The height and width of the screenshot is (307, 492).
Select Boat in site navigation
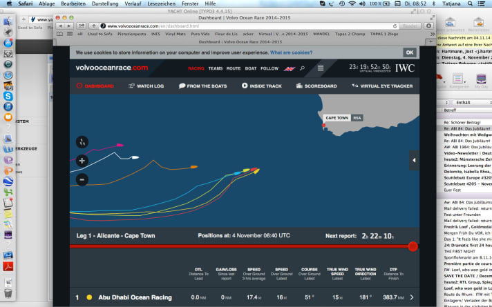251,68
